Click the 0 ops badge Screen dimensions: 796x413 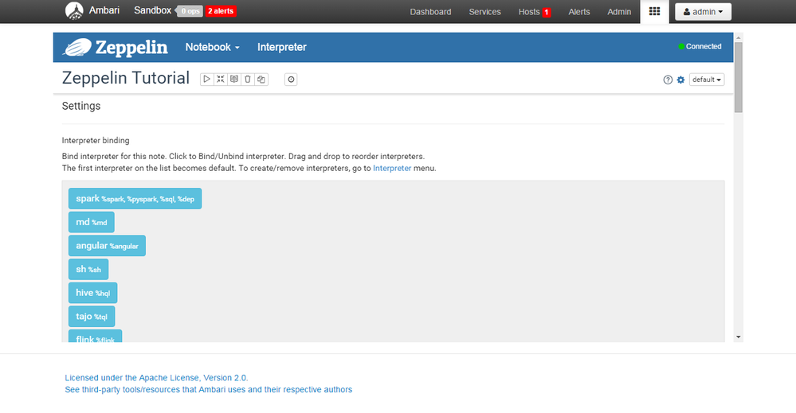click(x=190, y=11)
